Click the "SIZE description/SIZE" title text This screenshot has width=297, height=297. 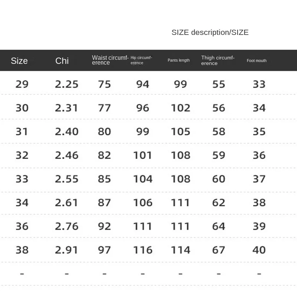tap(210, 33)
